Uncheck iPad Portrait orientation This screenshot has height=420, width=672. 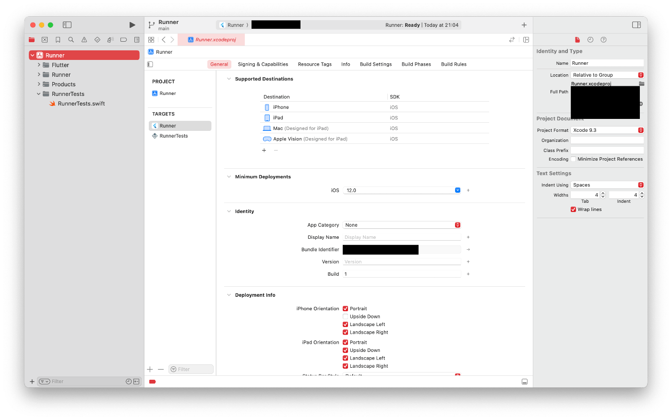345,342
